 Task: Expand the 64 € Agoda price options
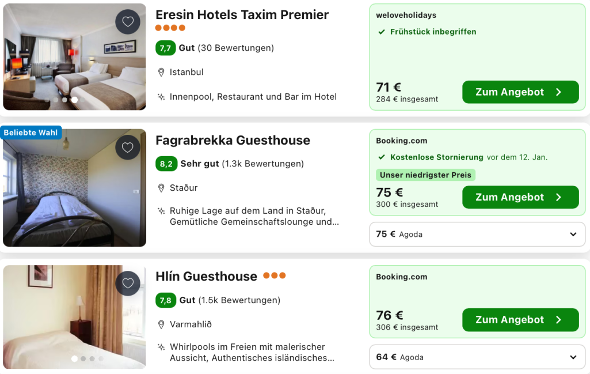click(x=477, y=357)
